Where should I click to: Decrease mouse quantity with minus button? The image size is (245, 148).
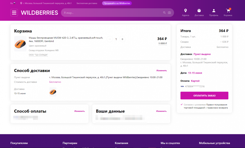click(110, 39)
